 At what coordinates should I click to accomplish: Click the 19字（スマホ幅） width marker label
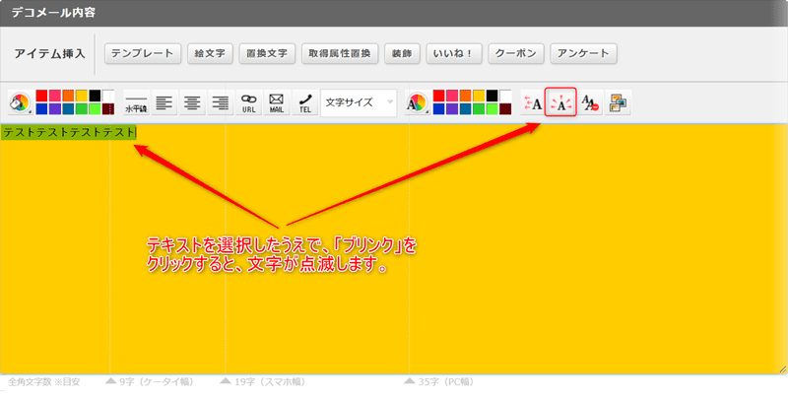click(270, 382)
